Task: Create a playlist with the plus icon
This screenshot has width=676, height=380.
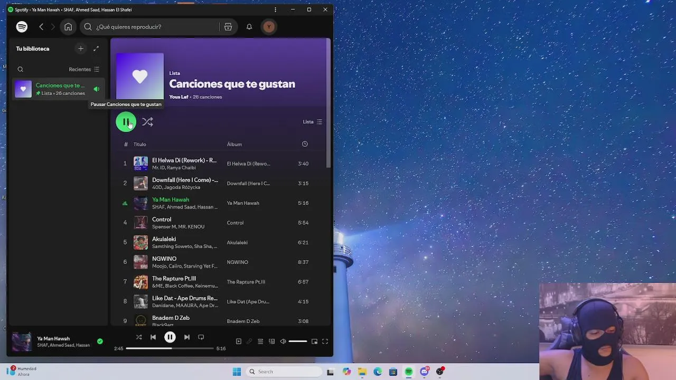Action: tap(81, 49)
